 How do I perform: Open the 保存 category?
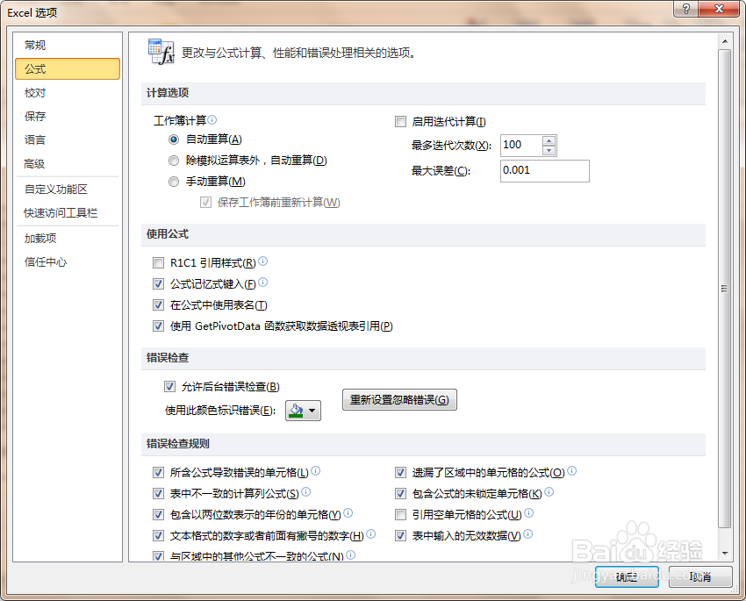coord(68,117)
